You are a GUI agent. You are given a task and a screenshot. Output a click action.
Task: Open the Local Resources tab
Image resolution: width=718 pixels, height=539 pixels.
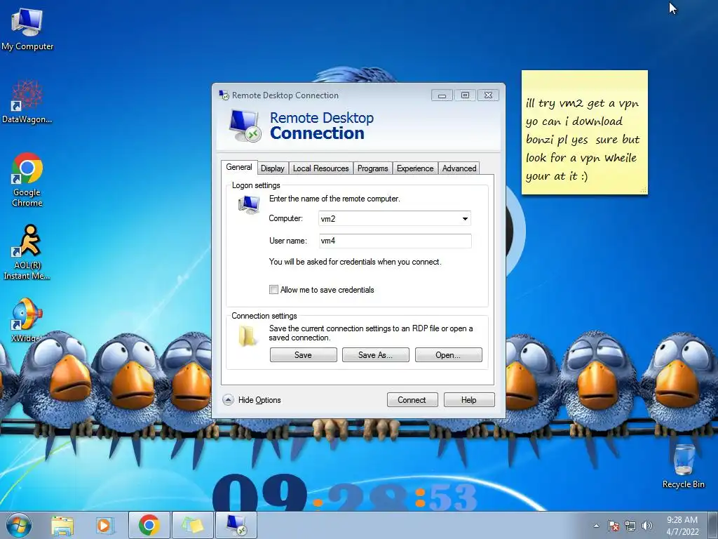coord(320,168)
